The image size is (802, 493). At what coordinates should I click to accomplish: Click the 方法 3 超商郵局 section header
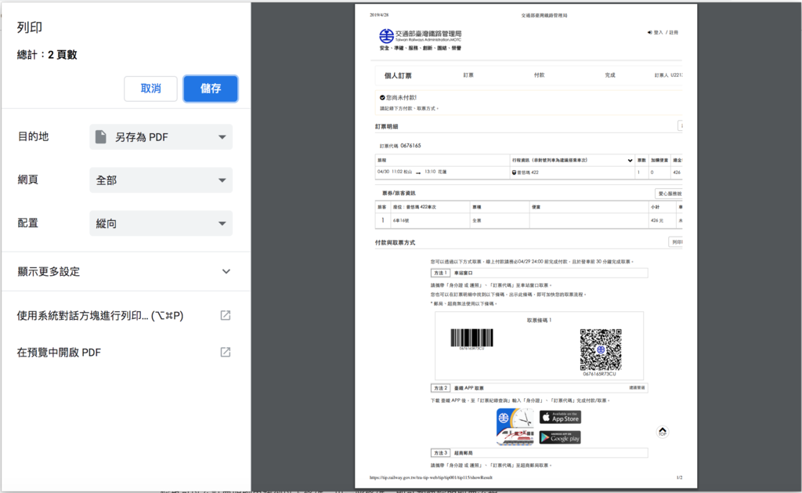tap(539, 453)
